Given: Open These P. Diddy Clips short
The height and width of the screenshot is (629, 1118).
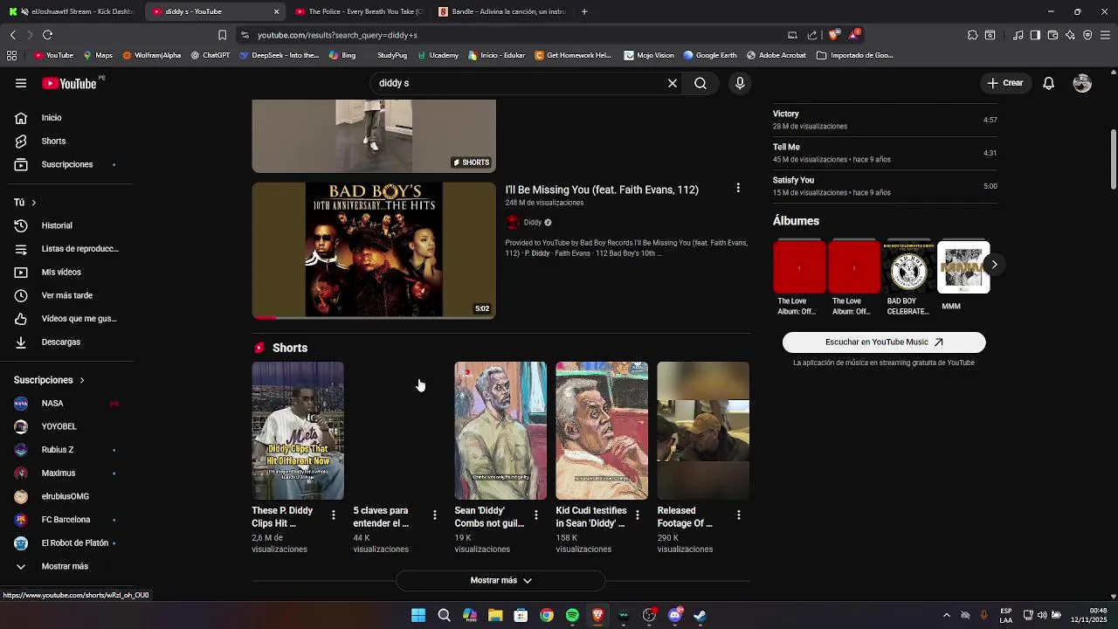Looking at the screenshot, I should pyautogui.click(x=298, y=431).
